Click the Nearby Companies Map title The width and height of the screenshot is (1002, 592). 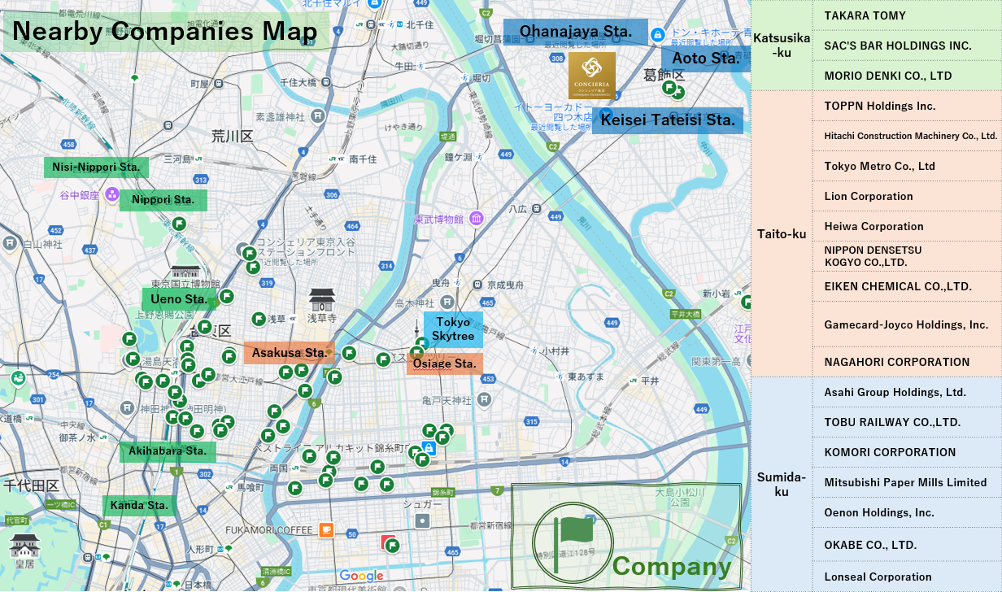165,31
